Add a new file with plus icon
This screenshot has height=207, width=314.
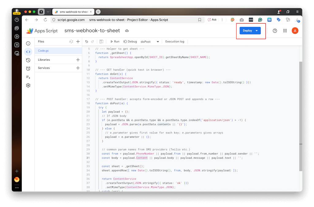[78, 42]
